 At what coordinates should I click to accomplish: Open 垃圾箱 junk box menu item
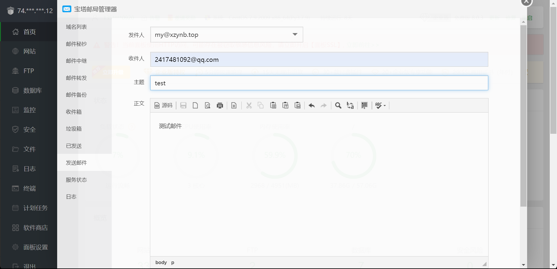point(74,129)
